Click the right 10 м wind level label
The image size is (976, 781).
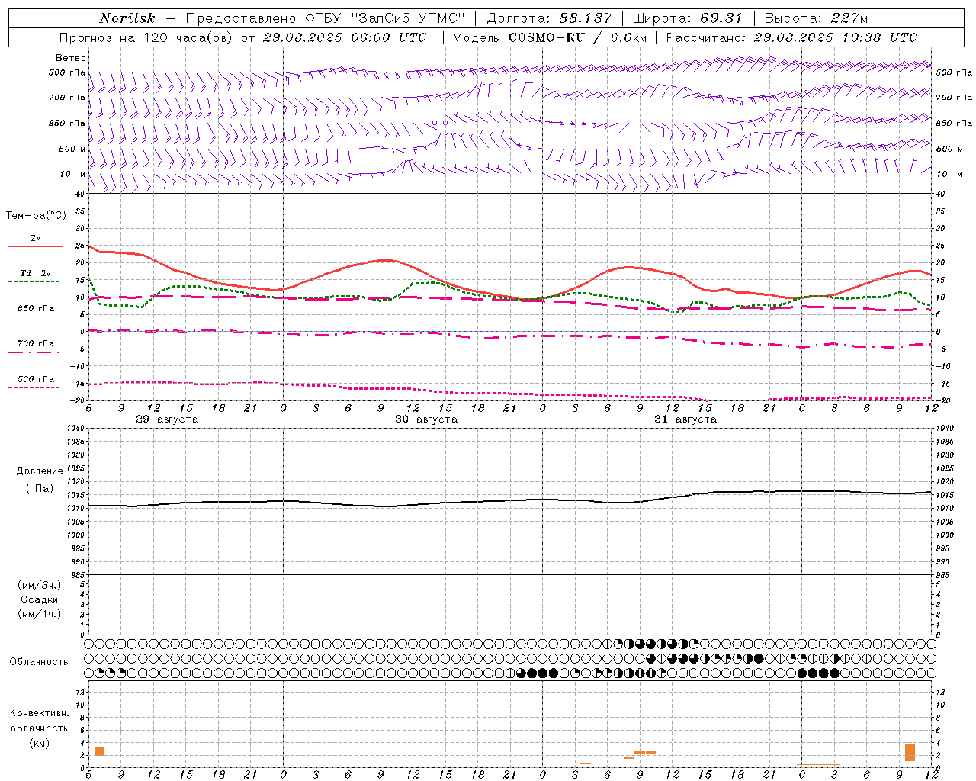click(x=949, y=174)
